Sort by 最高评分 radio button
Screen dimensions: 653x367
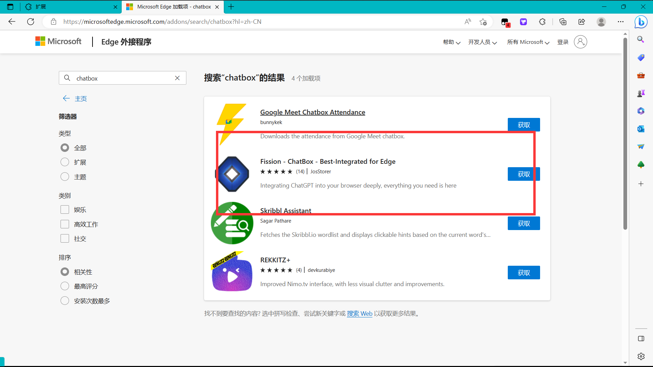[65, 286]
